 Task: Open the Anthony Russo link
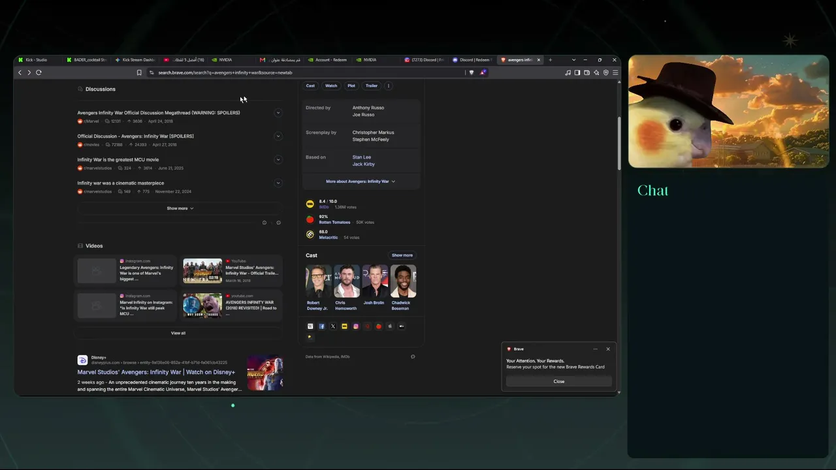tap(368, 108)
